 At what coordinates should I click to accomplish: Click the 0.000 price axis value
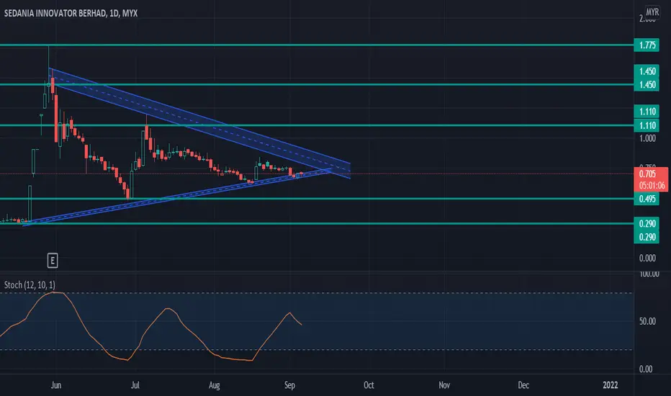tap(647, 258)
